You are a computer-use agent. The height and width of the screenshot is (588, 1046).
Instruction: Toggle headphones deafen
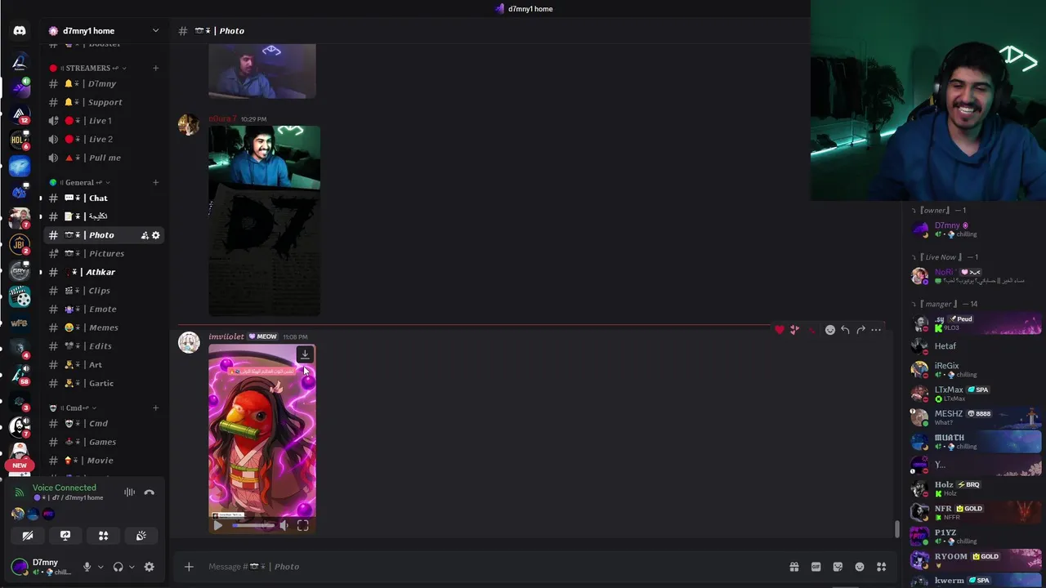118,567
